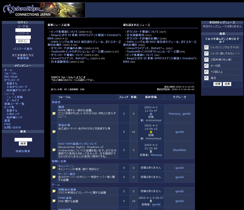Open IRC Chat in main menu
The width and height of the screenshot is (244, 210).
point(11,77)
